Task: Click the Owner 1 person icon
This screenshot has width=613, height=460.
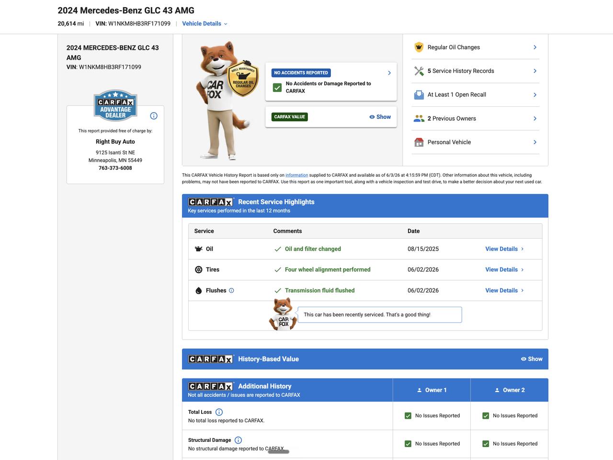Action: [420, 390]
